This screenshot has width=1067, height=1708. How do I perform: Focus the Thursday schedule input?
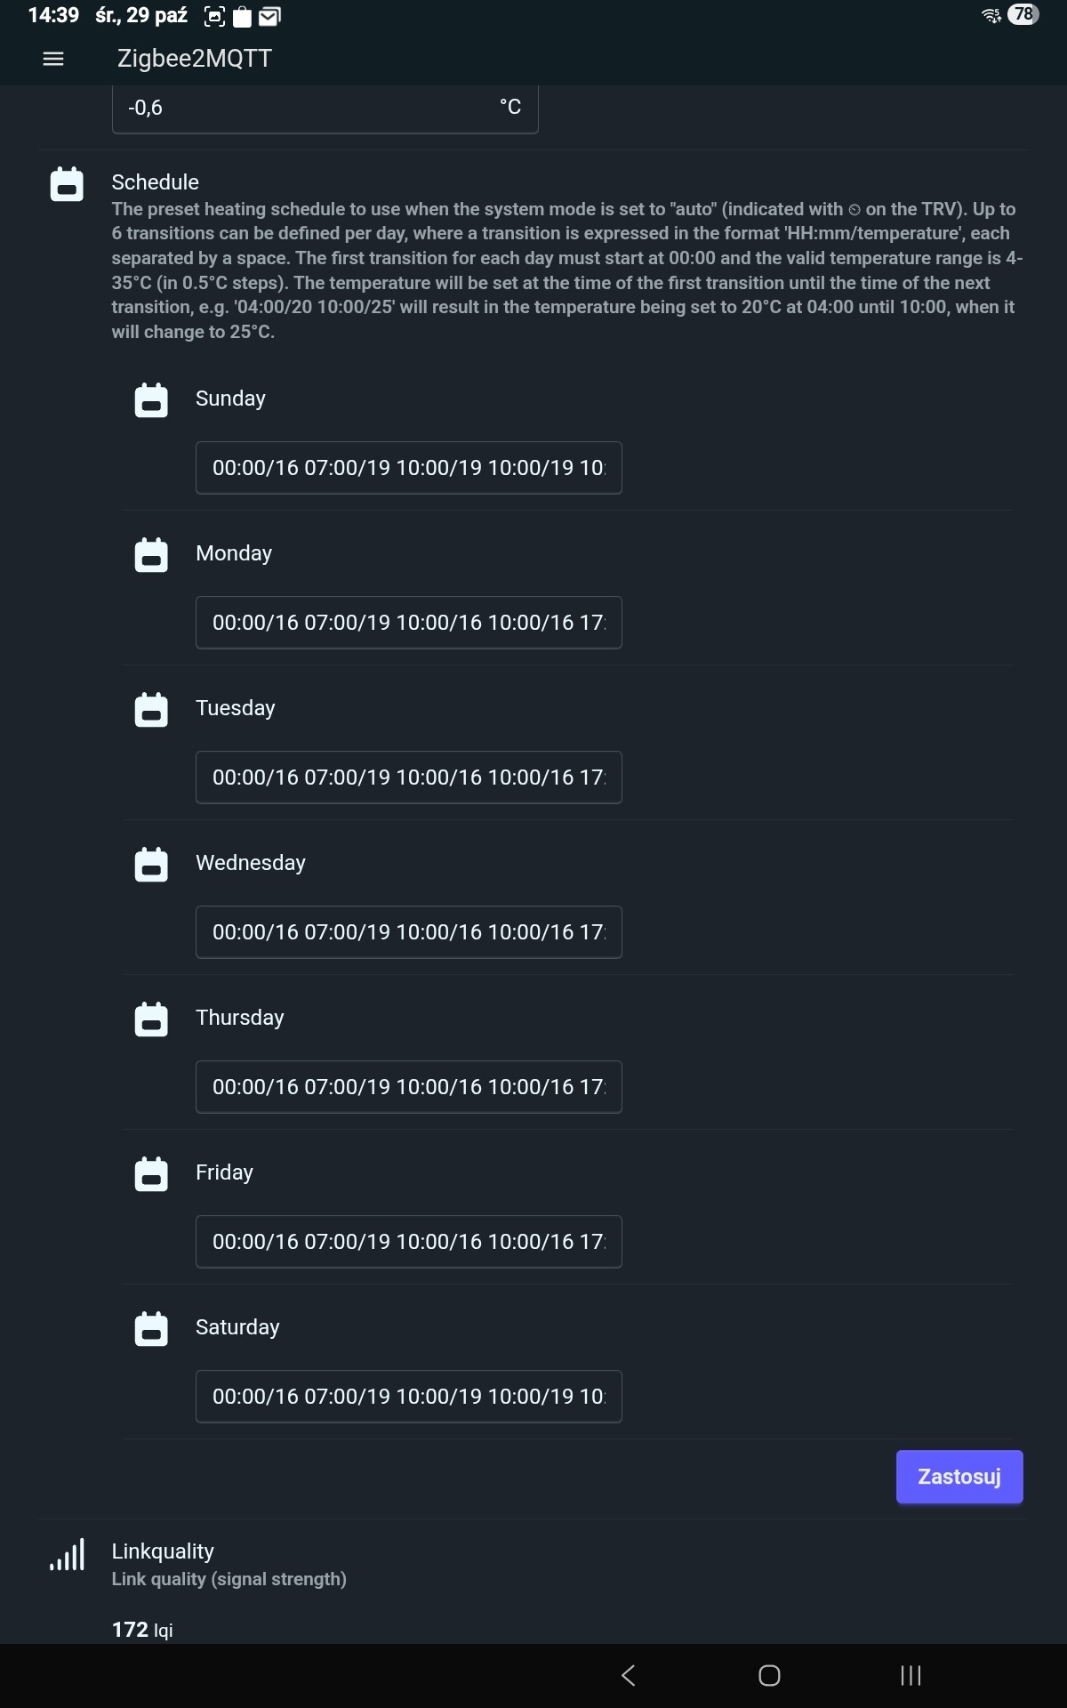(408, 1087)
